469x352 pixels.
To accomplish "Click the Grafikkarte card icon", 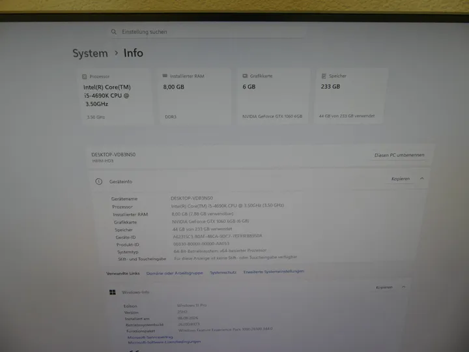I will click(245, 76).
